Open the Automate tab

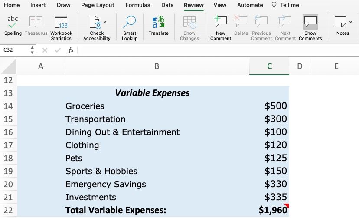tap(250, 5)
